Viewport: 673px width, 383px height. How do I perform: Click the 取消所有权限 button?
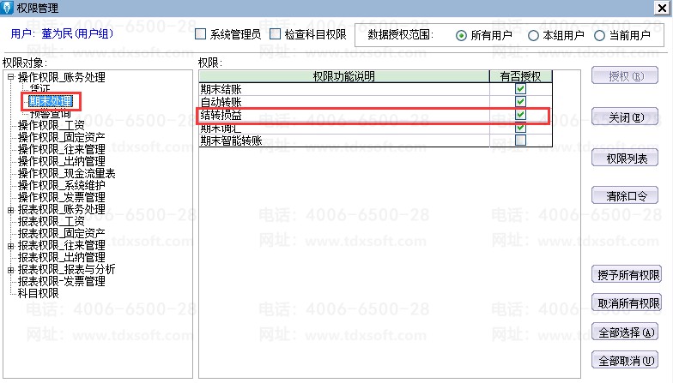pyautogui.click(x=627, y=303)
